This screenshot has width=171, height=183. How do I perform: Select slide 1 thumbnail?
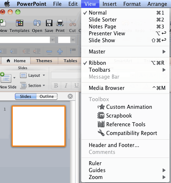pyautogui.click(x=39, y=126)
